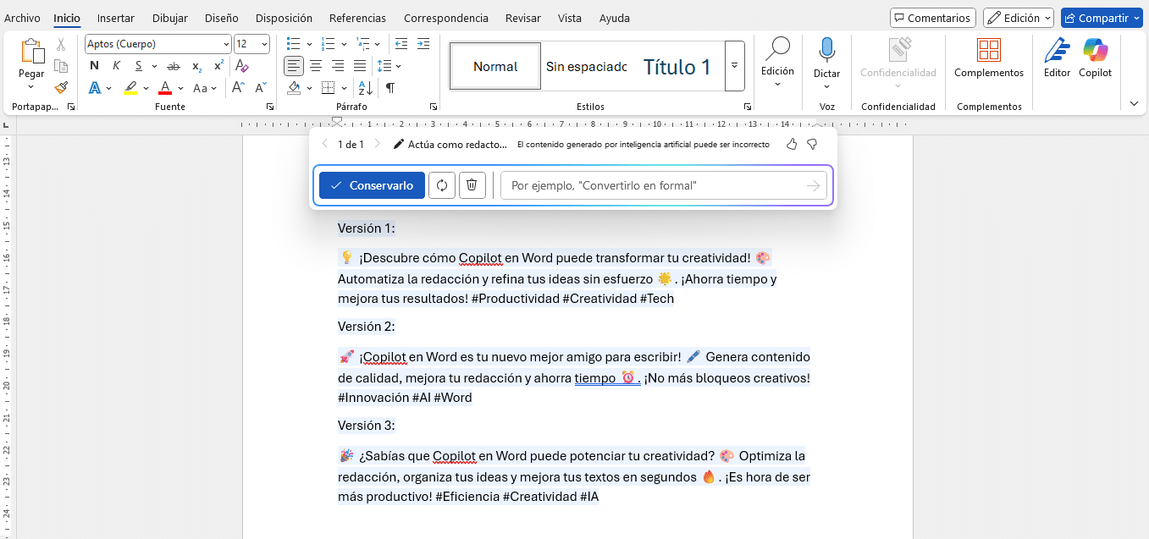Toggle left text alignment
Screen dimensions: 1149x539
click(x=294, y=66)
